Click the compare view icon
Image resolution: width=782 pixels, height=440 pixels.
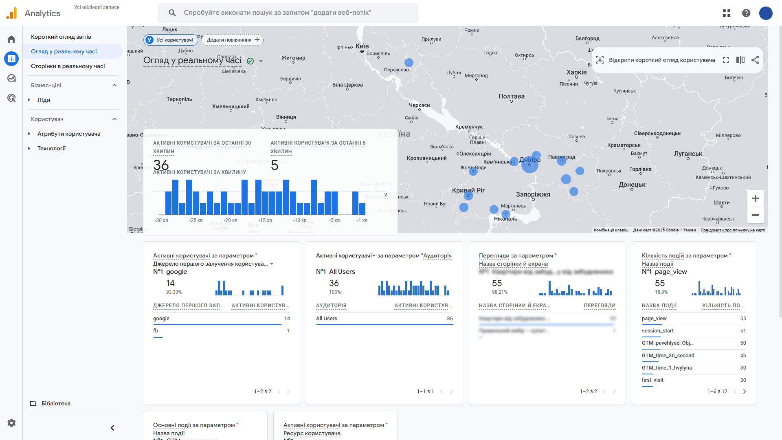pos(740,60)
